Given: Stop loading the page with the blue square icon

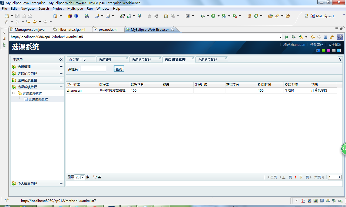Looking at the screenshot, I should [x=325, y=37].
